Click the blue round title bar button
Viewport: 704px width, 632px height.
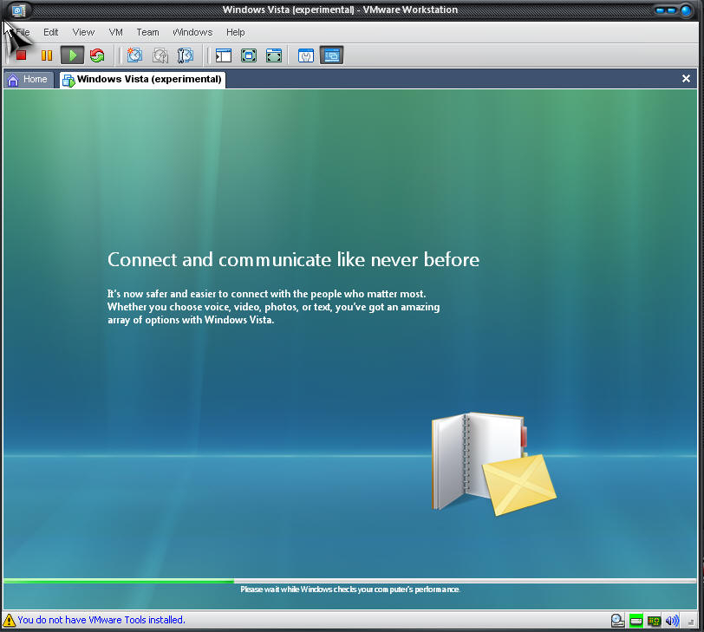pos(686,10)
